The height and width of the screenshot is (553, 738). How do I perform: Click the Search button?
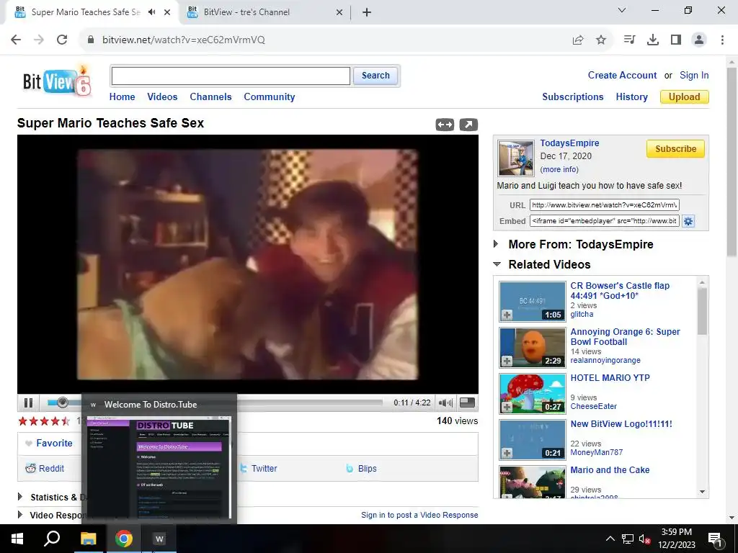click(x=375, y=76)
